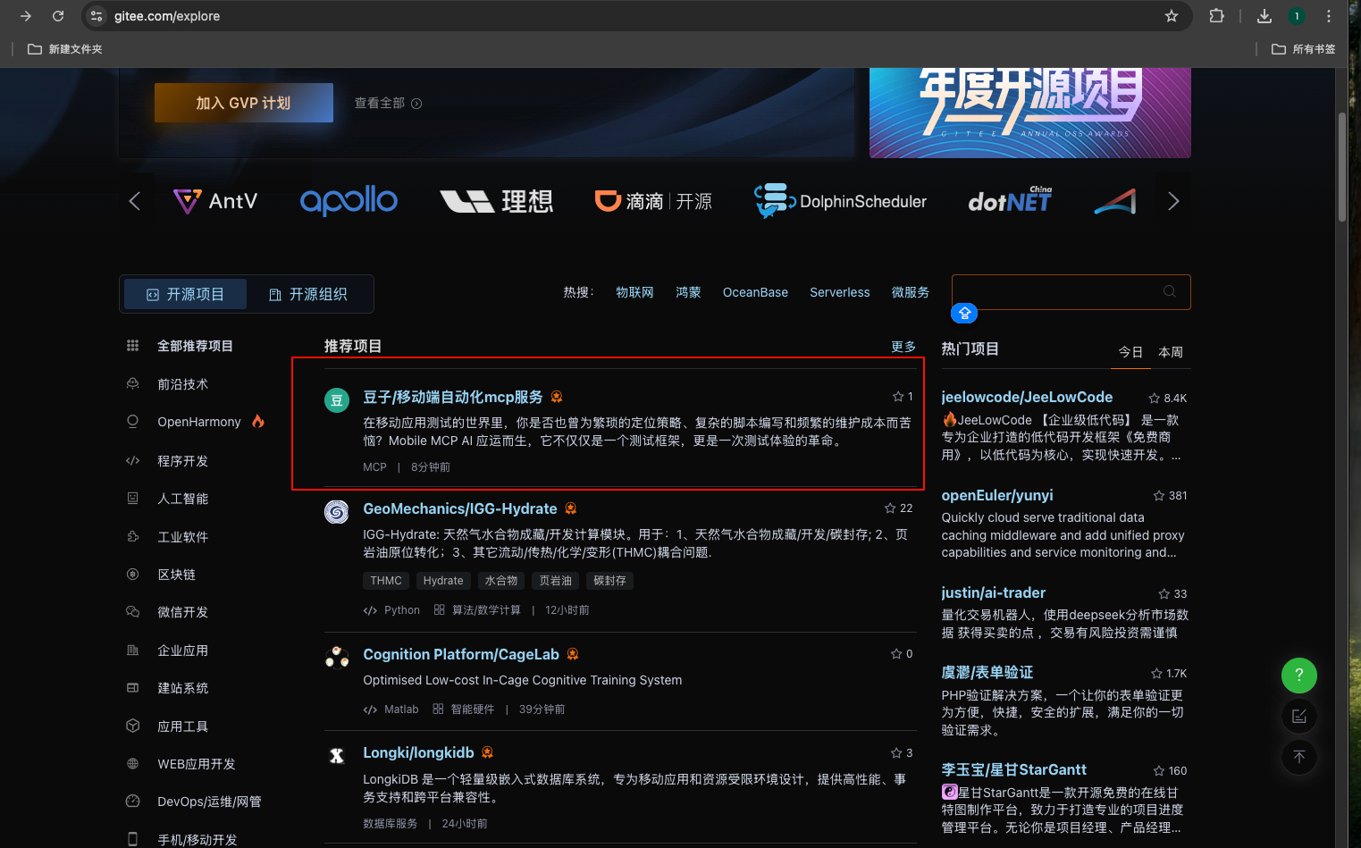Screen dimensions: 1361x848
Task: Click 查看全部 arrow link
Action: tap(388, 103)
